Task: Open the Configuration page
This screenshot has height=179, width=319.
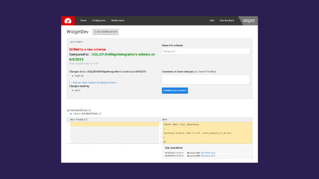Action: (x=99, y=21)
